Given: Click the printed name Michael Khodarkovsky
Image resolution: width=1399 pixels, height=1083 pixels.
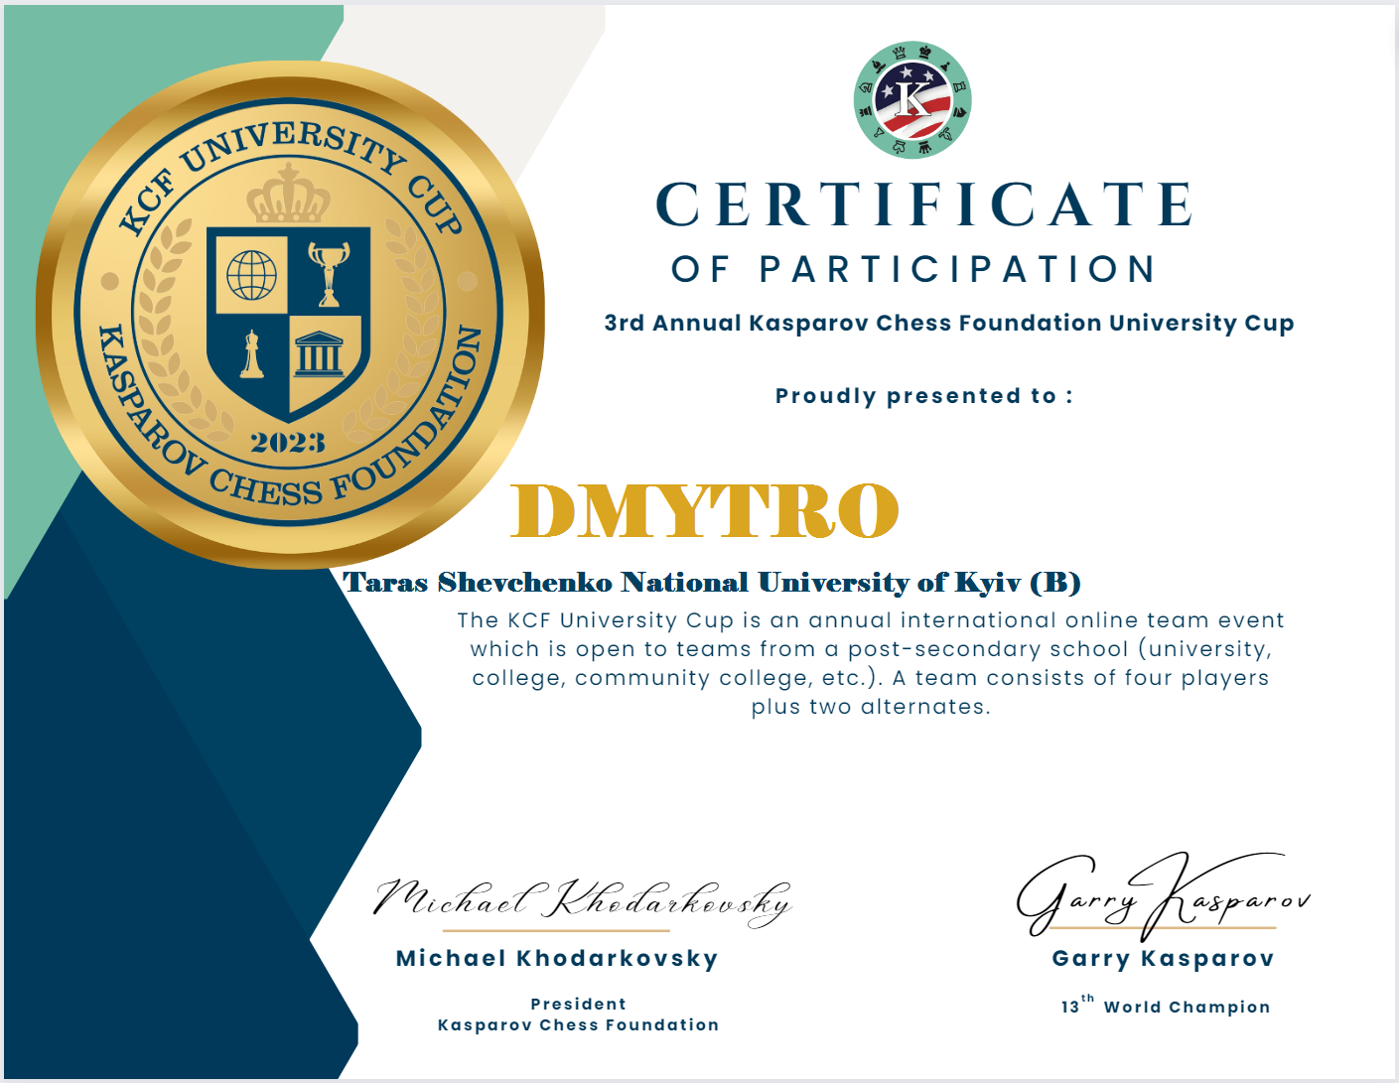Looking at the screenshot, I should click(557, 959).
